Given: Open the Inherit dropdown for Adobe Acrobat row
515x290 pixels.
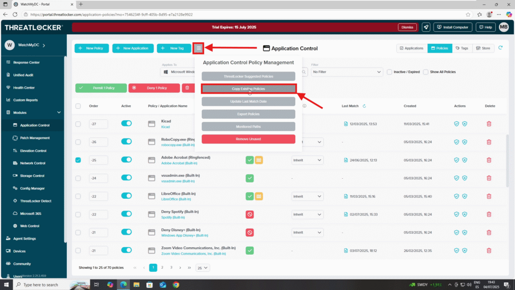Looking at the screenshot, I should tap(307, 160).
